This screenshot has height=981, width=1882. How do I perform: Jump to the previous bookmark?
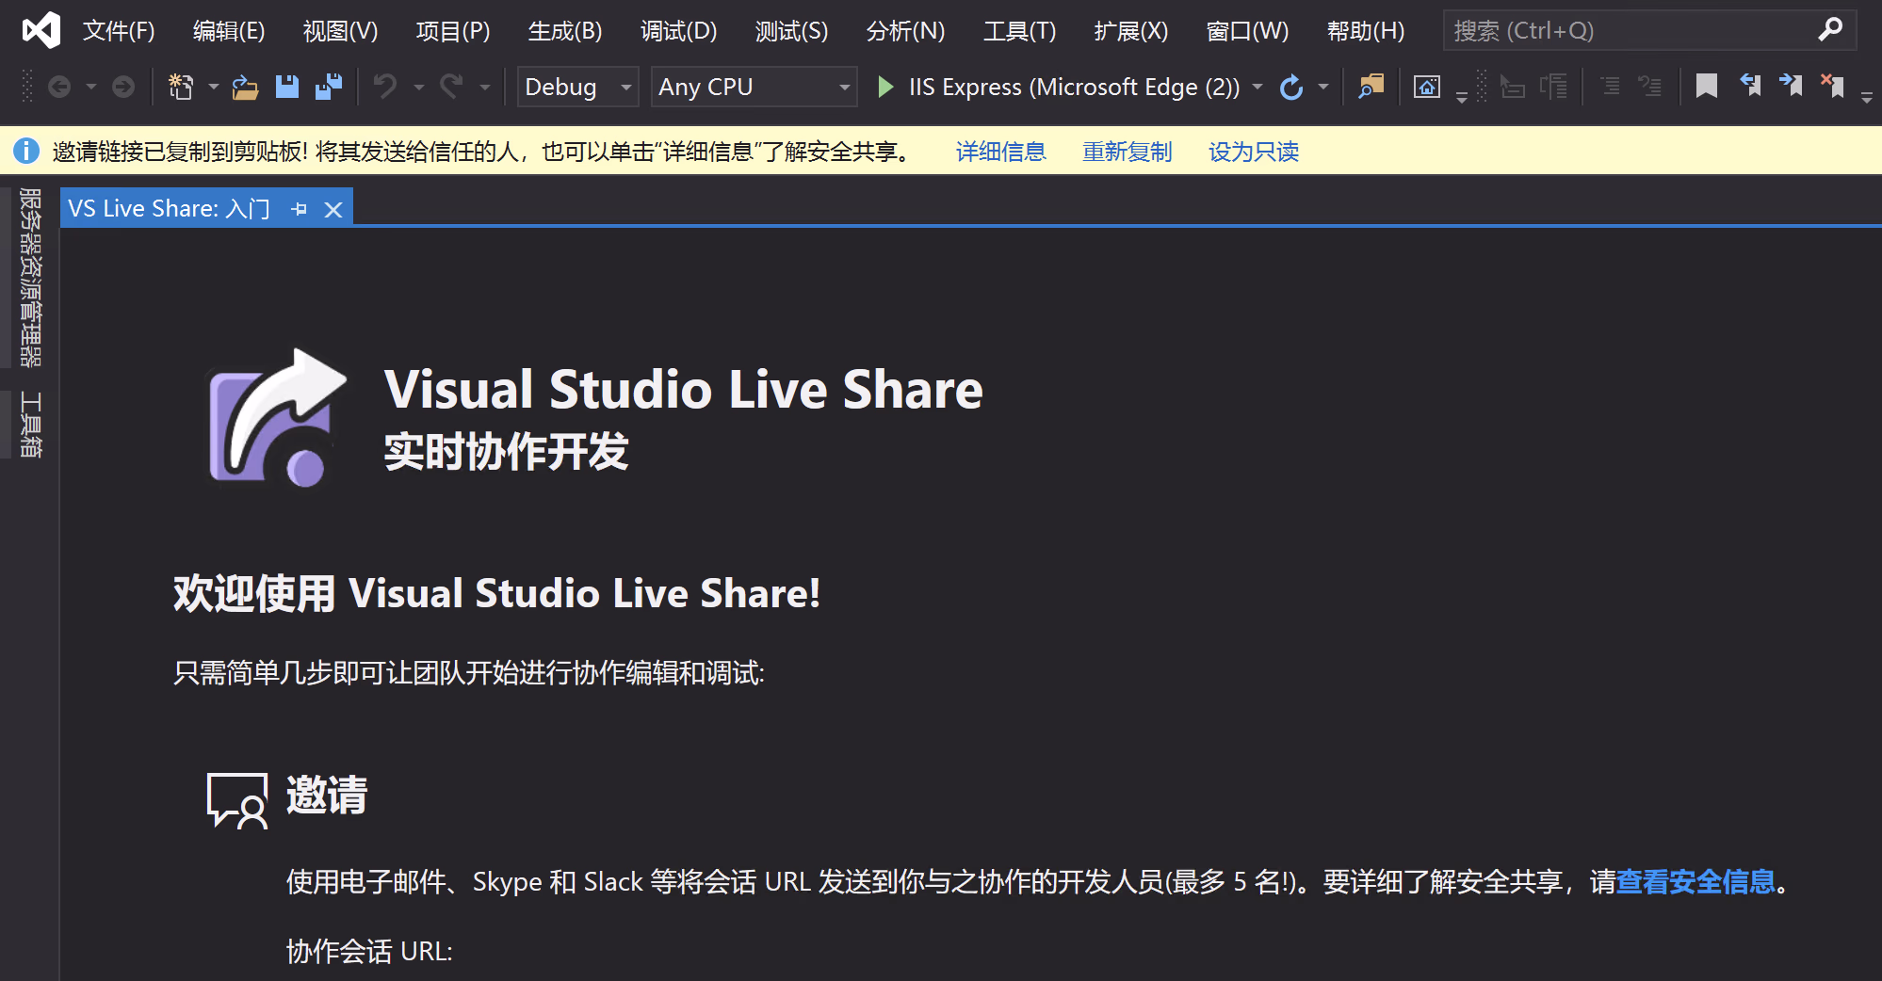coord(1749,87)
